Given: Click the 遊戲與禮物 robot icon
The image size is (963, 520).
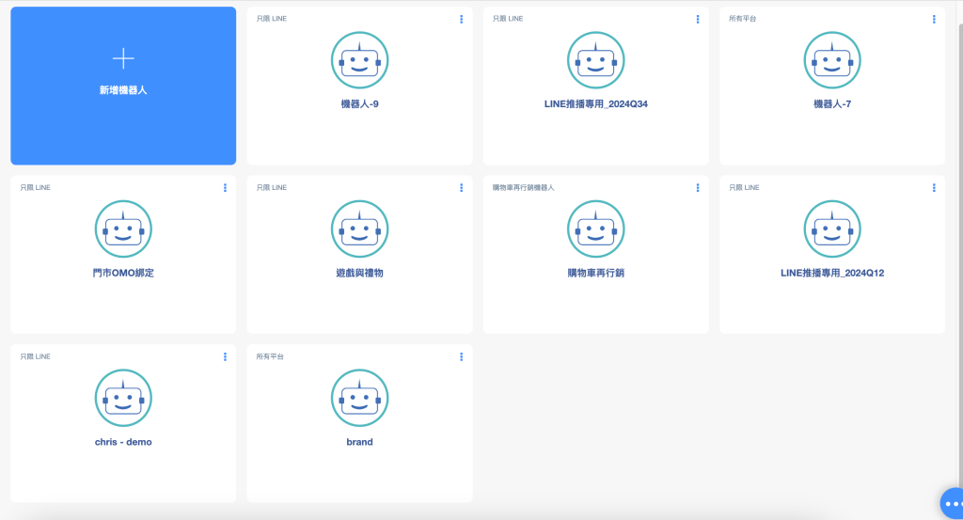Looking at the screenshot, I should click(x=359, y=229).
